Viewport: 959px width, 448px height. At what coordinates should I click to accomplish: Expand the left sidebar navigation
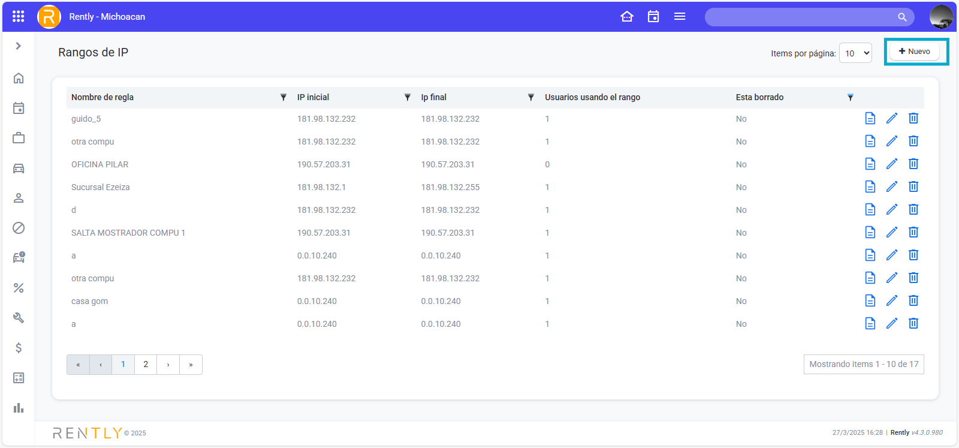(x=19, y=46)
